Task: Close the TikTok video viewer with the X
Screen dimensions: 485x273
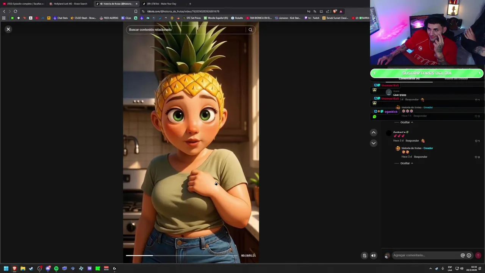Action: click(x=8, y=29)
